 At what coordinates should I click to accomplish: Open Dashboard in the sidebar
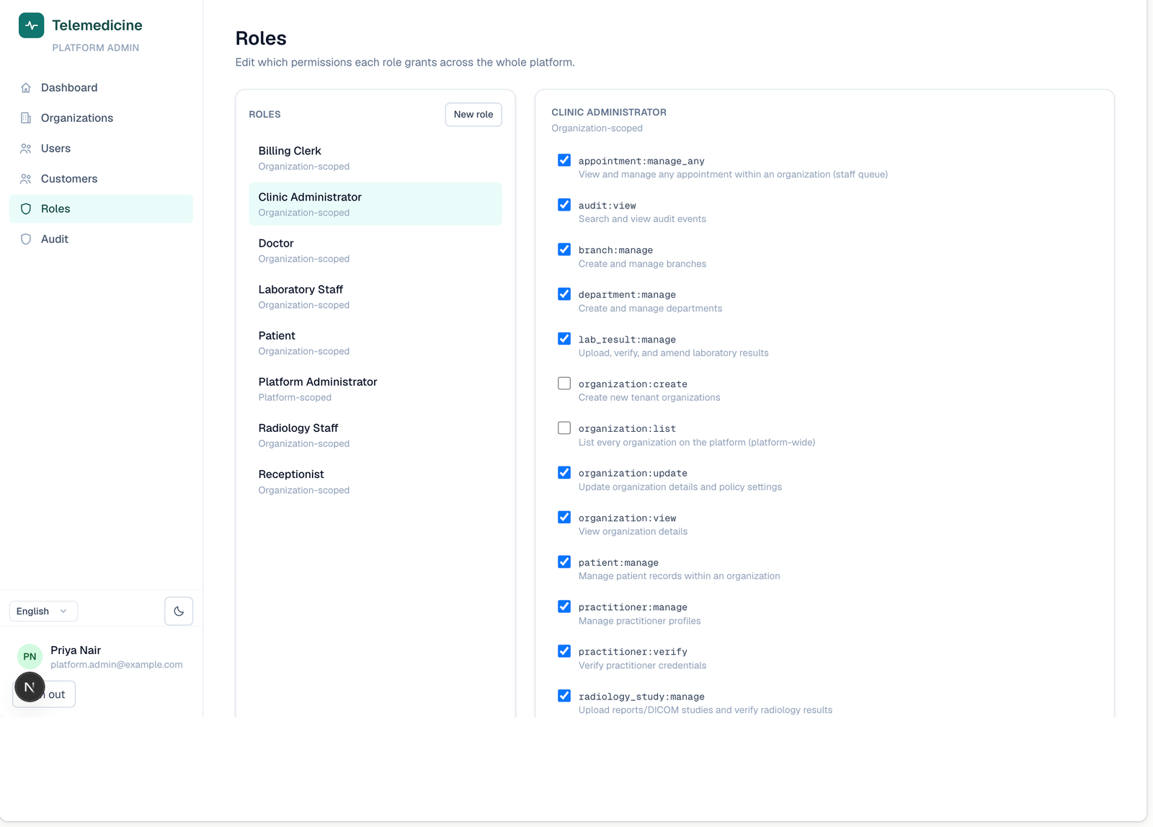point(101,88)
